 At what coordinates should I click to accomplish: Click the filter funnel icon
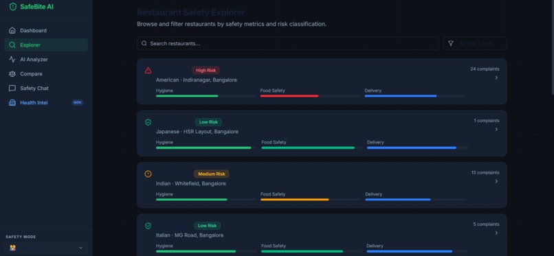tap(450, 44)
